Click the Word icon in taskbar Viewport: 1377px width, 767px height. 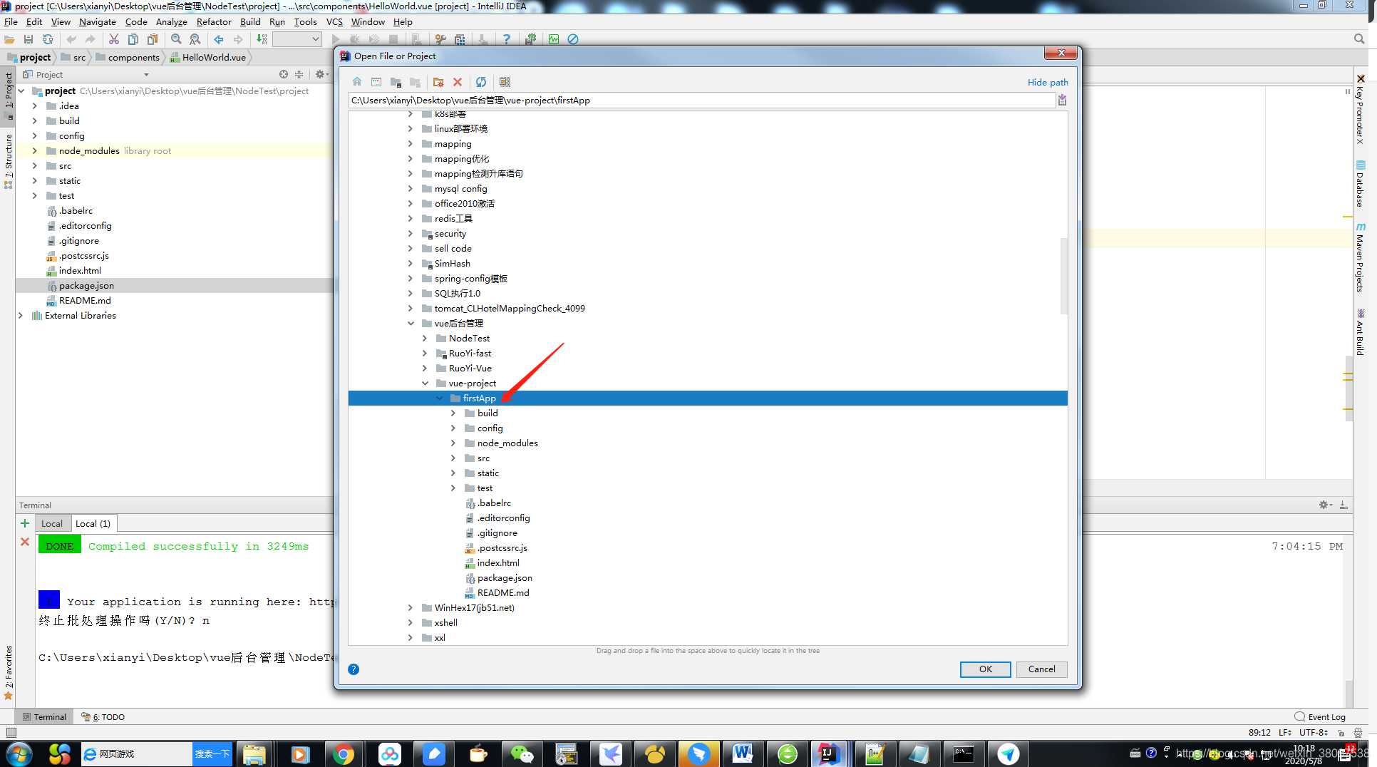742,754
